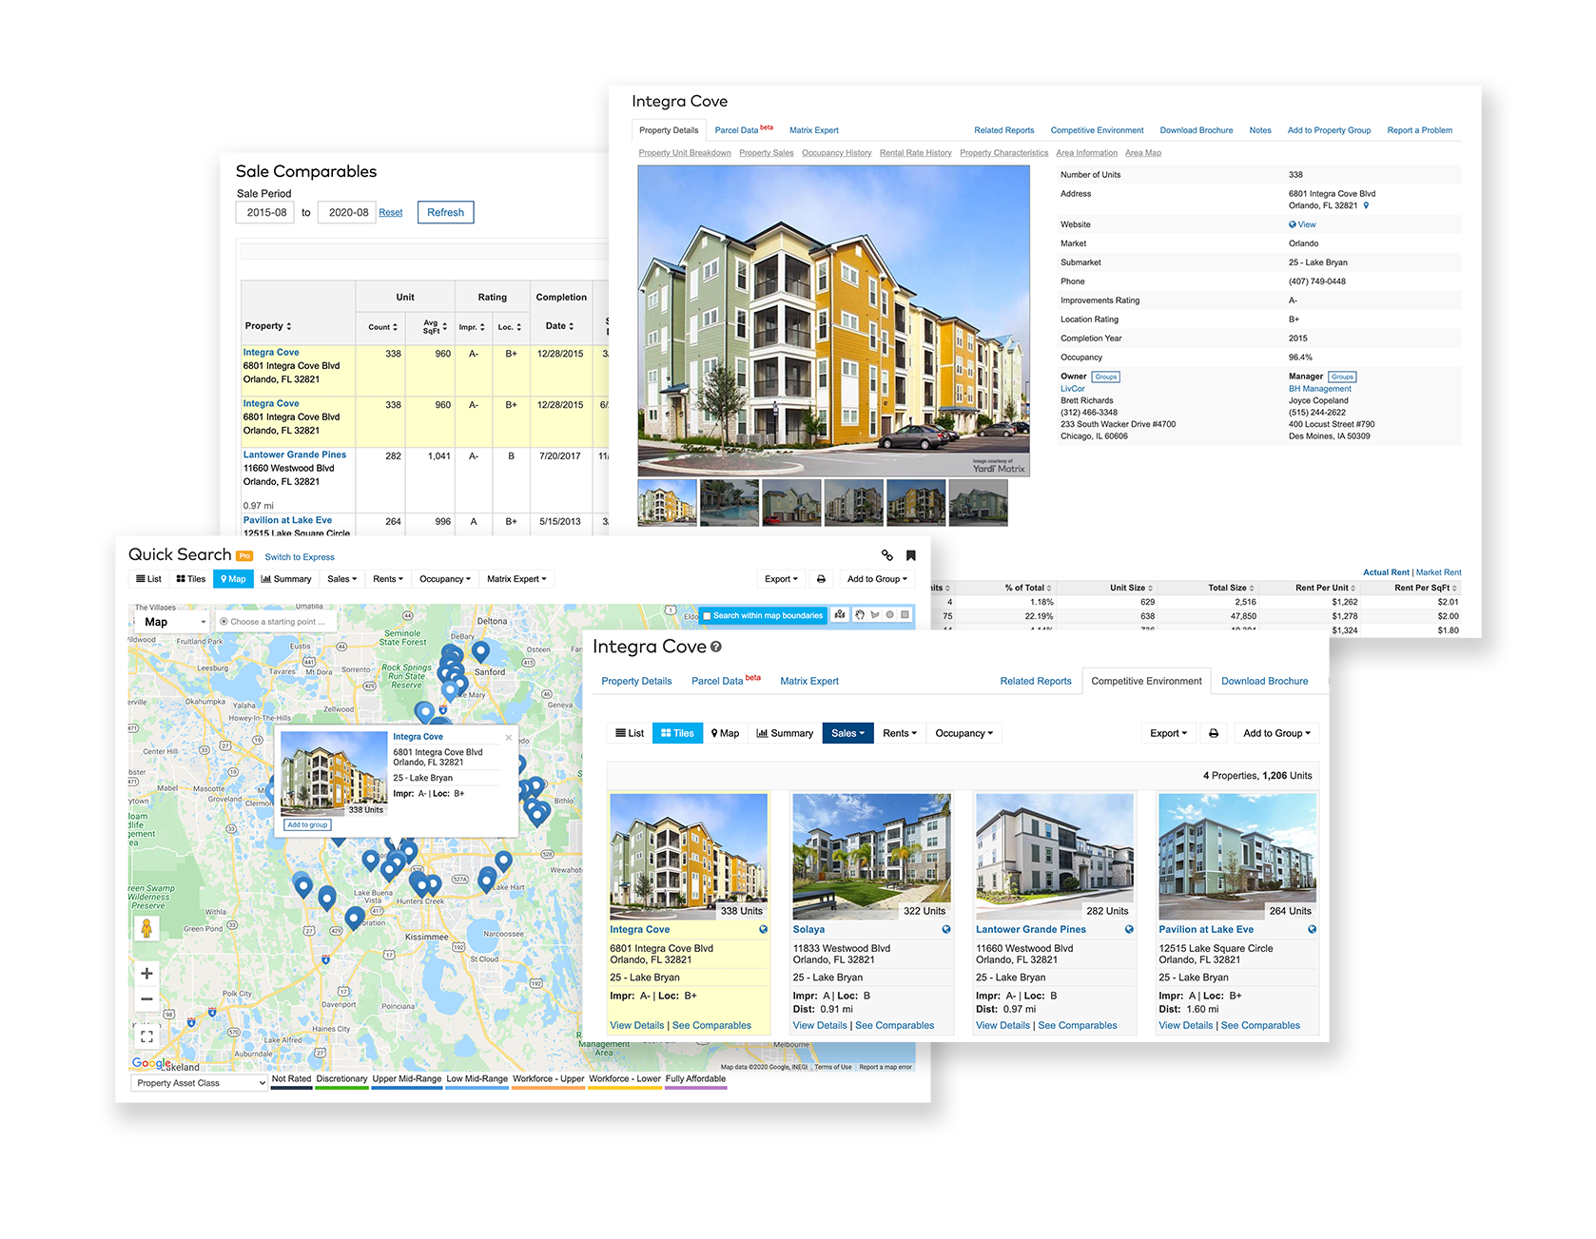Expand the Matrix Expert dropdown in Quick Search
Viewport: 1596px width, 1239px height.
tap(516, 579)
